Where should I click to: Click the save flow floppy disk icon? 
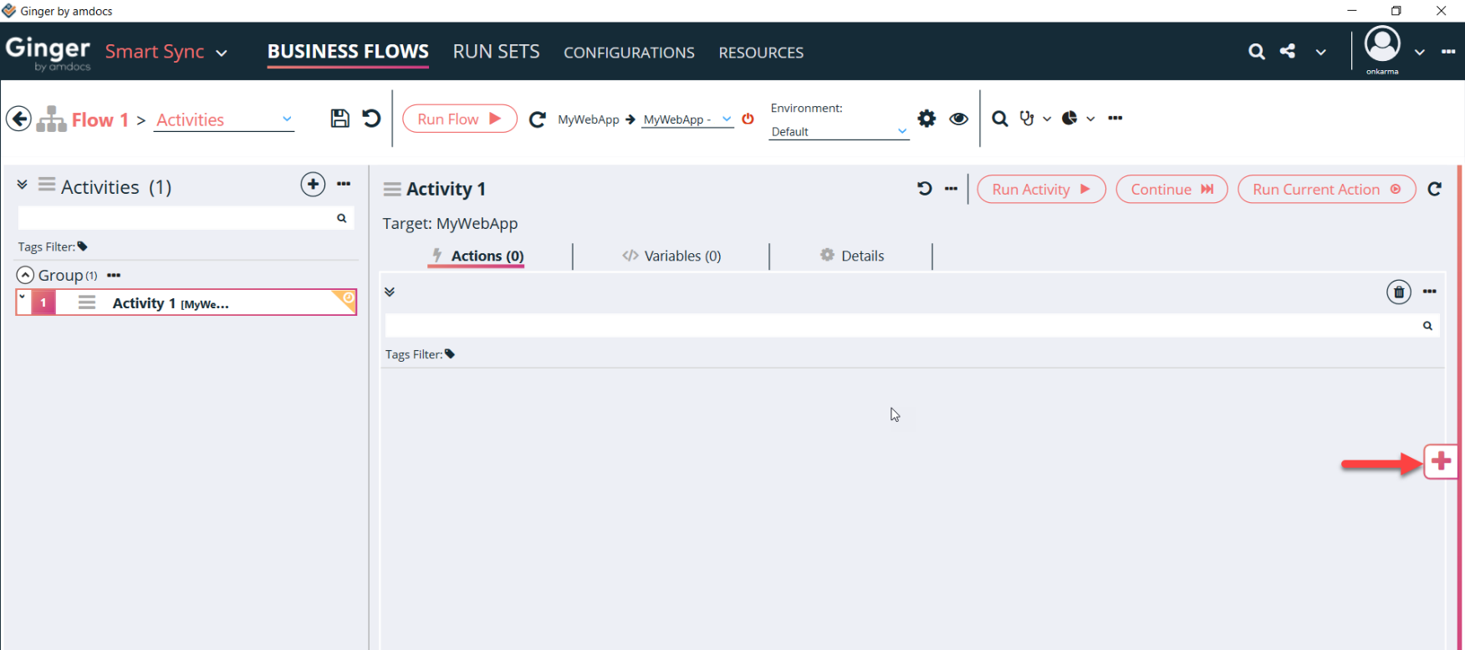339,119
